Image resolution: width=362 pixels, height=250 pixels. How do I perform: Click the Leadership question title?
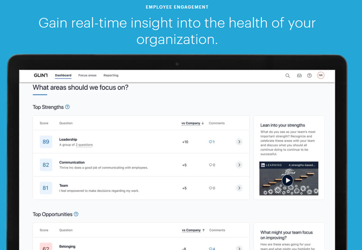click(x=68, y=139)
